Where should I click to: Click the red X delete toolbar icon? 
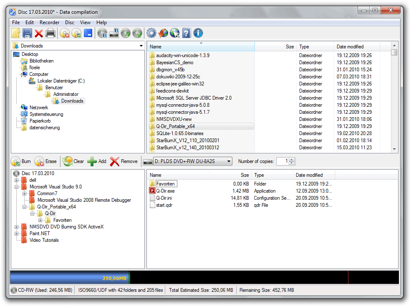[39, 33]
